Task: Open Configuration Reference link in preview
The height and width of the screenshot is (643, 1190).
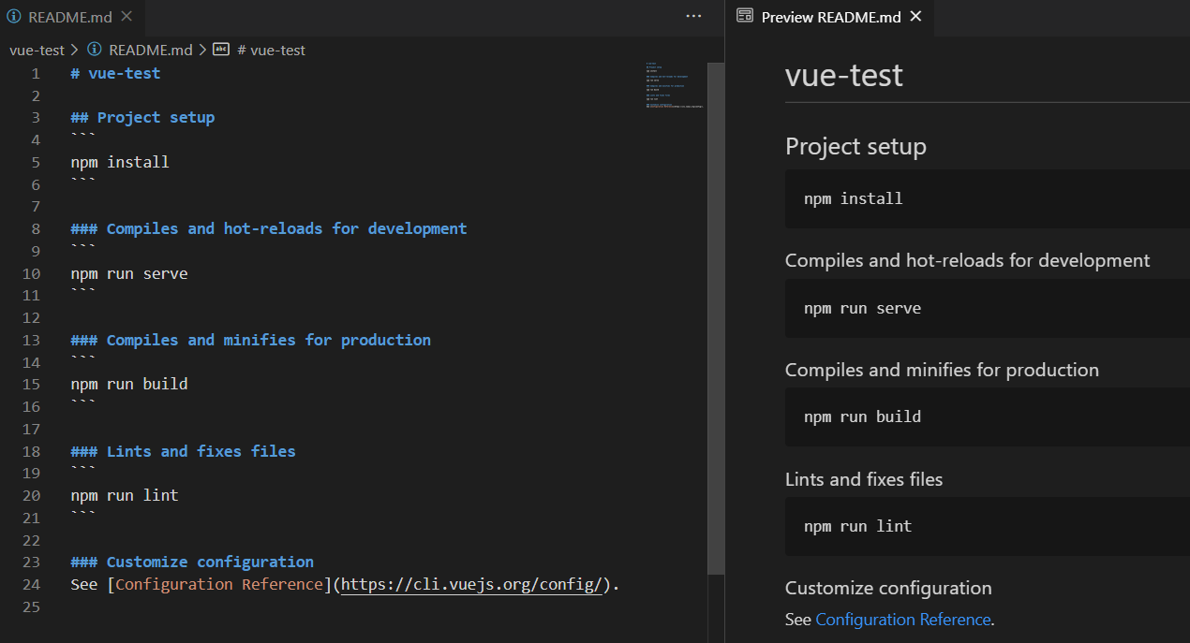Action: coord(902,620)
